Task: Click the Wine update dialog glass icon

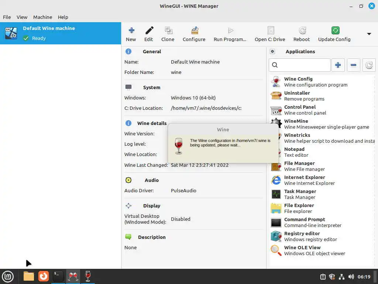Action: [x=179, y=146]
